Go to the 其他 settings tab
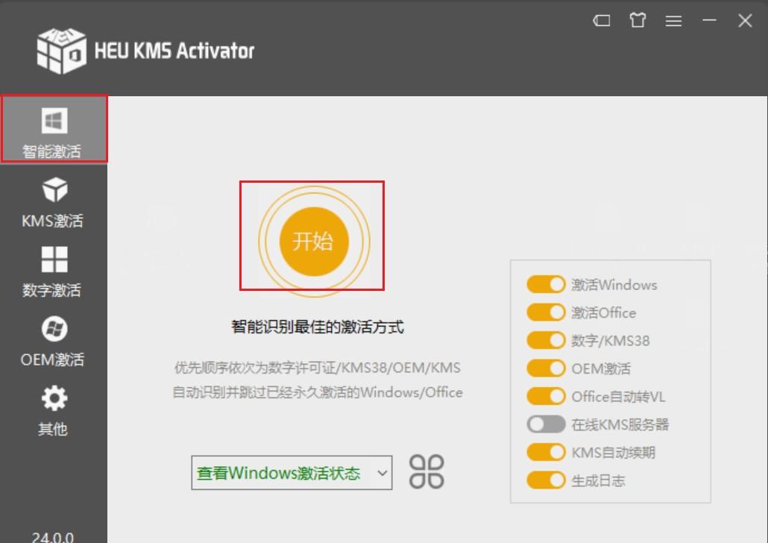The width and height of the screenshot is (768, 543). point(54,411)
